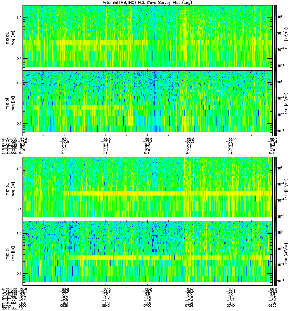
Task: Click the 'THB B⊥ freq [Hz]' axis label
Action: pos(10,38)
